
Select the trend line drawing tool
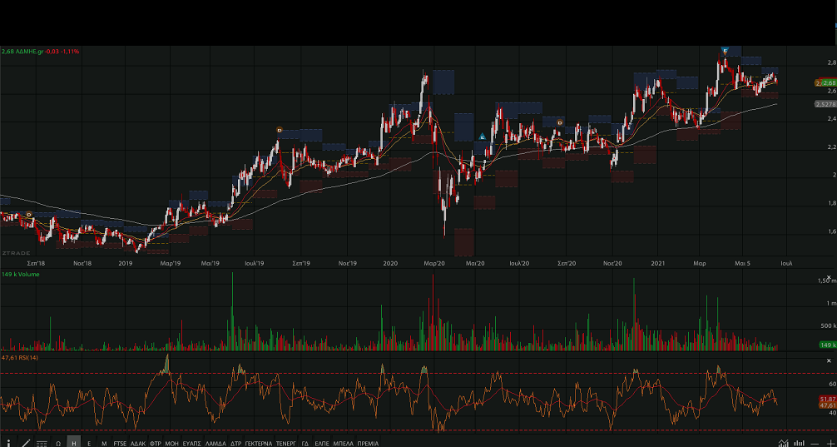click(x=26, y=442)
